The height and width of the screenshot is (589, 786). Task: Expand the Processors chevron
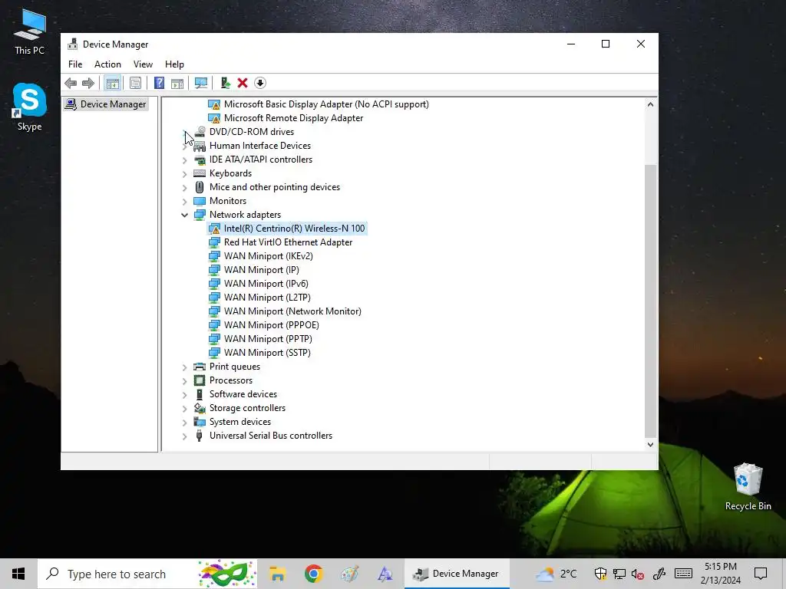(184, 381)
